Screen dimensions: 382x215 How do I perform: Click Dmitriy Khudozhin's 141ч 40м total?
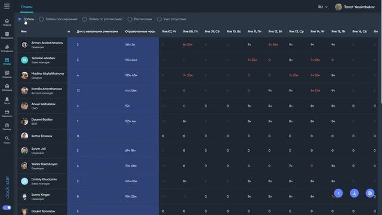(131, 182)
